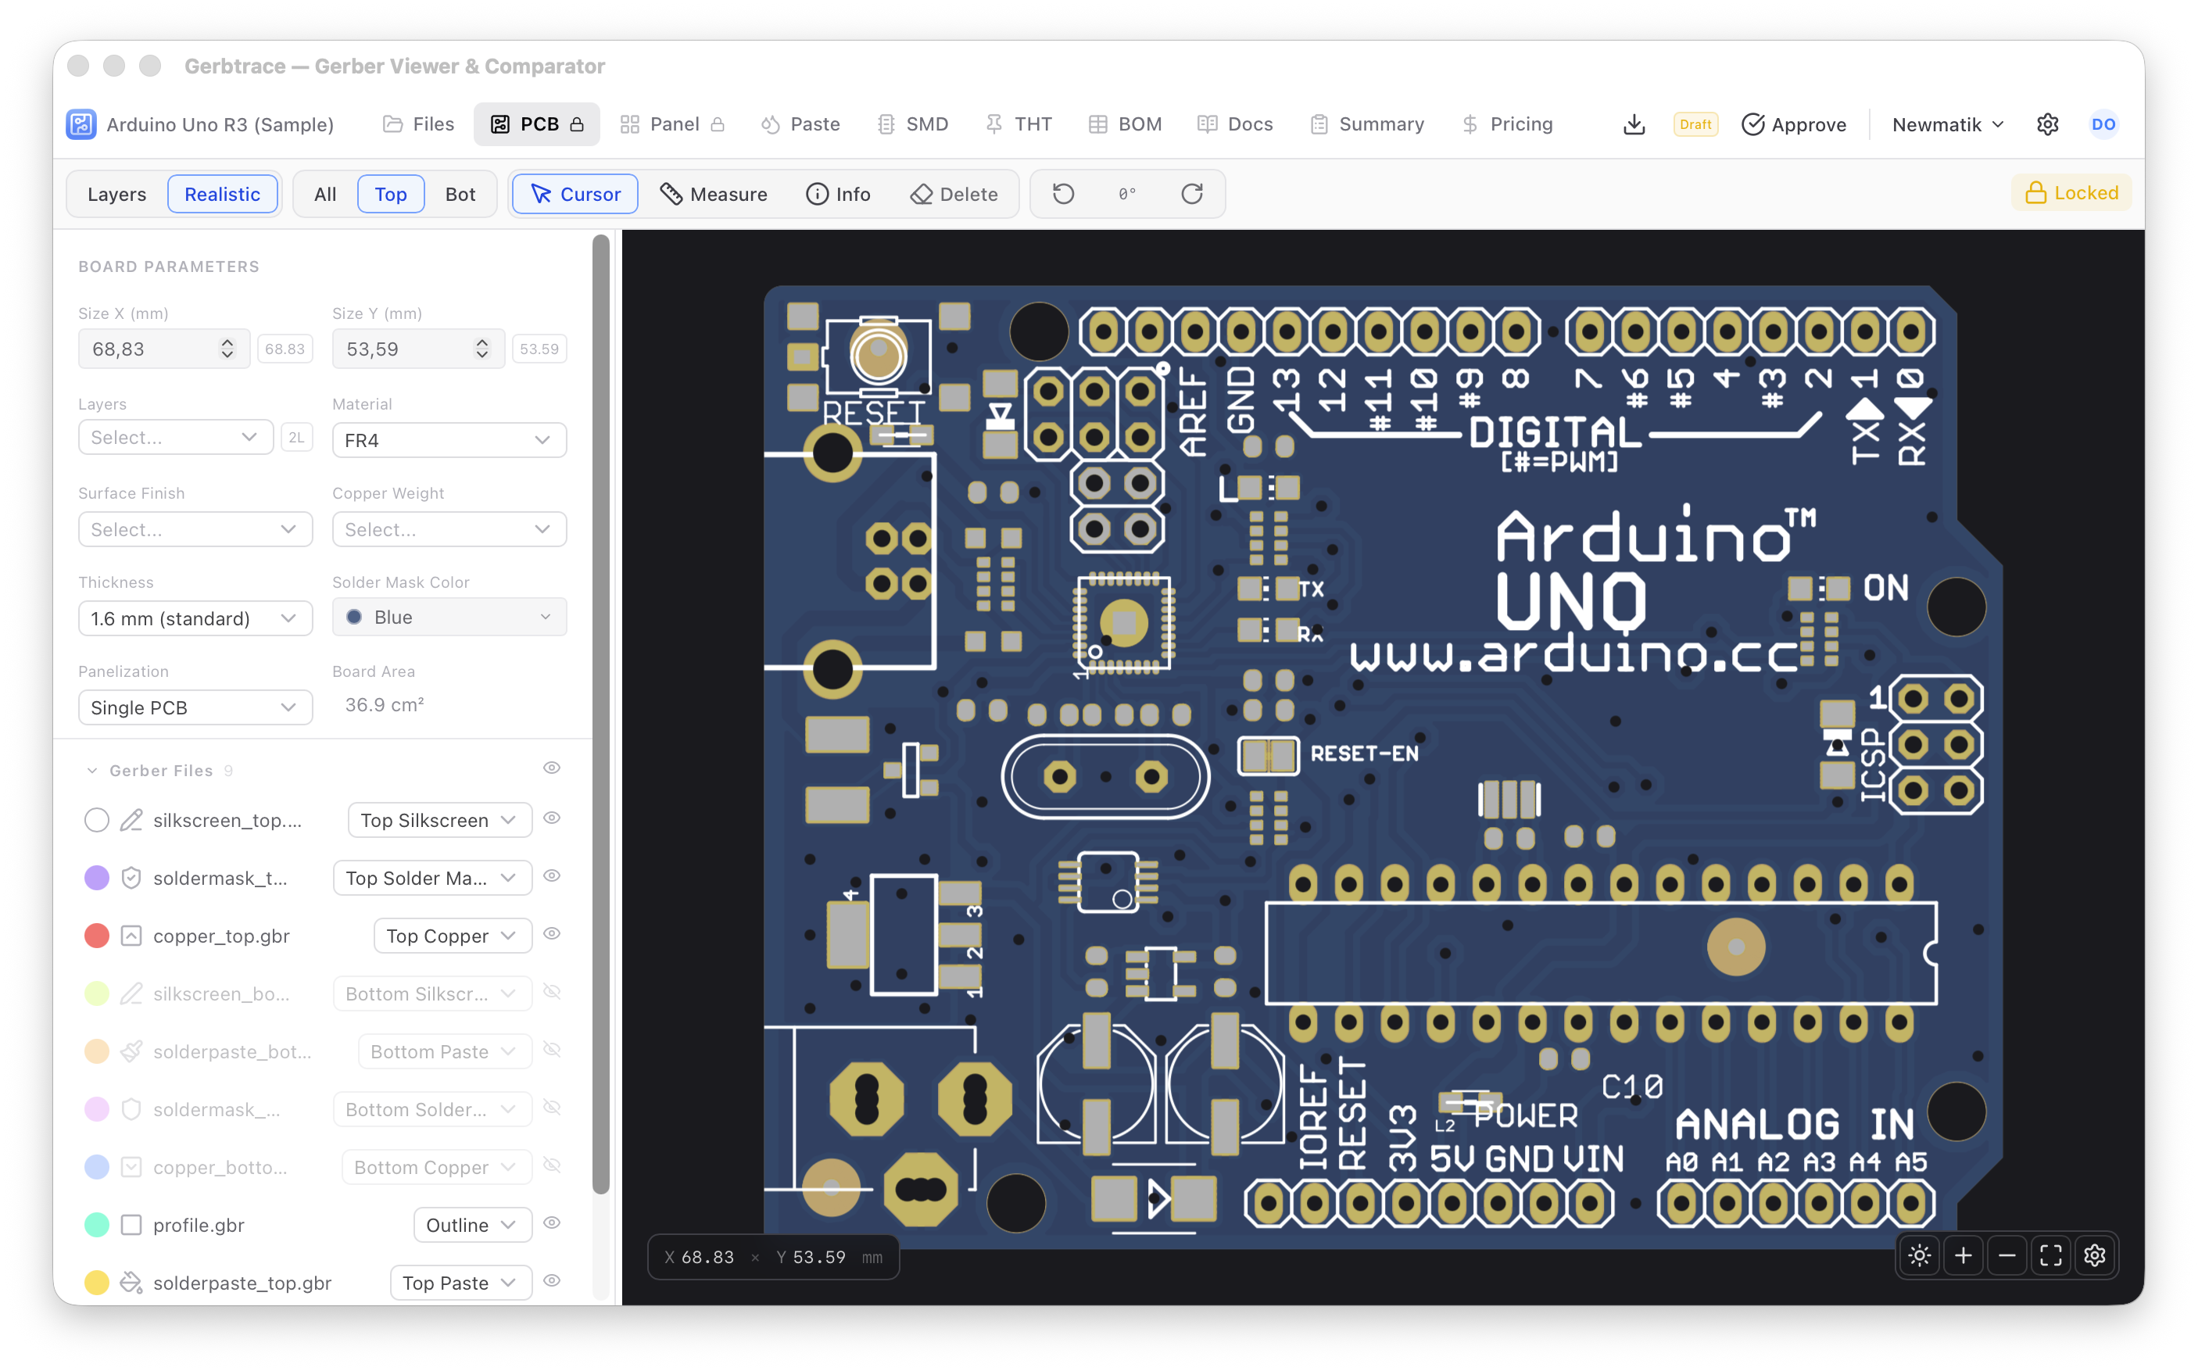Zoom in with the plus icon
The image size is (2198, 1371).
coord(1964,1256)
